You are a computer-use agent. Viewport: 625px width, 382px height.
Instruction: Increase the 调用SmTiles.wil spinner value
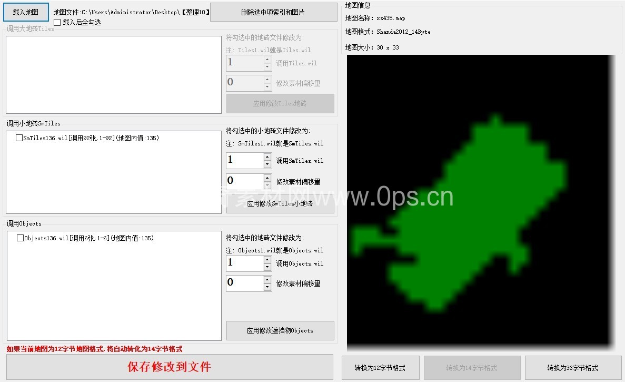(x=267, y=157)
